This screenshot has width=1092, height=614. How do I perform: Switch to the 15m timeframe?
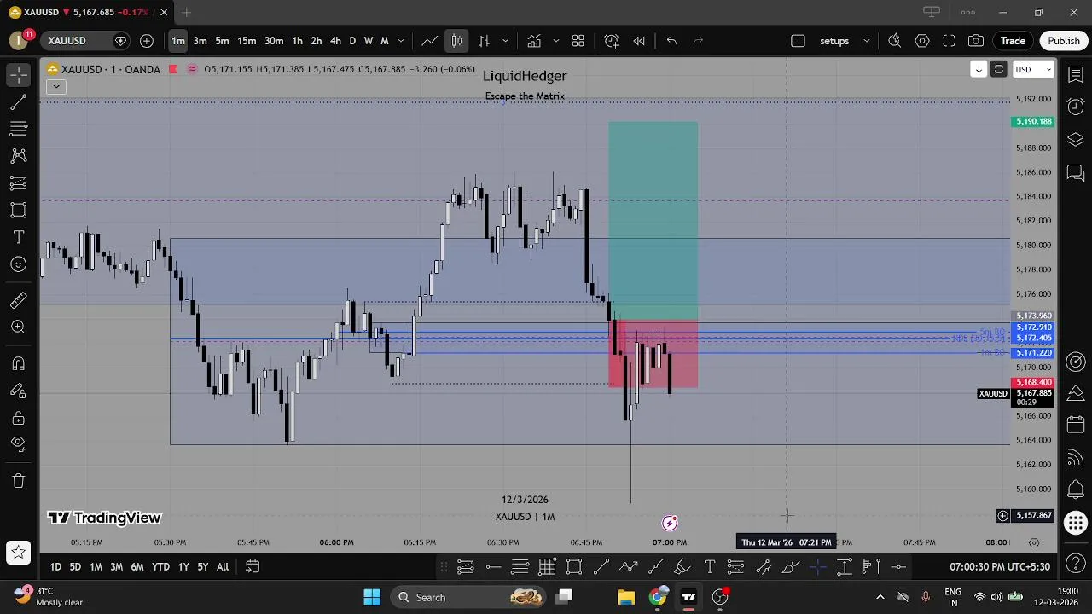point(247,41)
